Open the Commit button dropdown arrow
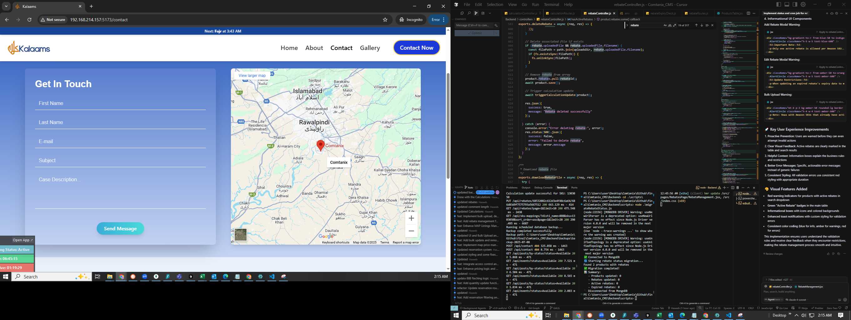The width and height of the screenshot is (851, 320). [497, 33]
